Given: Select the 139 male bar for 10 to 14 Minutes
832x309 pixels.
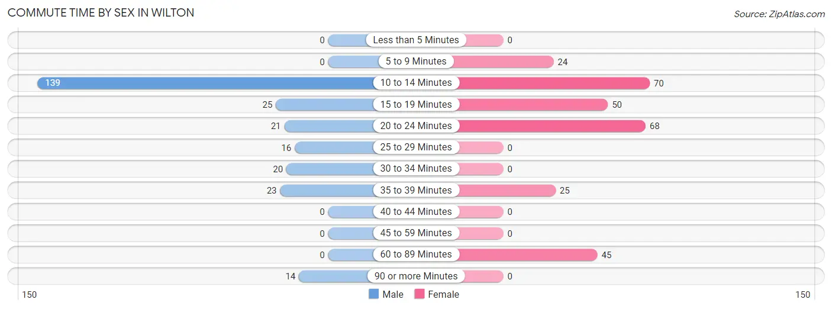Looking at the screenshot, I should pyautogui.click(x=204, y=83).
